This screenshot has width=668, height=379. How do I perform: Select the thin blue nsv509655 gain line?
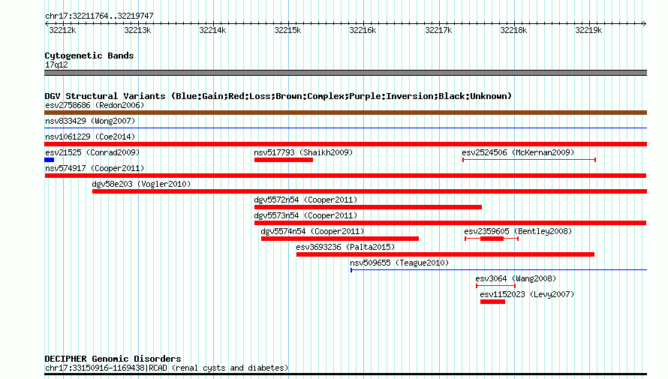tap(499, 270)
